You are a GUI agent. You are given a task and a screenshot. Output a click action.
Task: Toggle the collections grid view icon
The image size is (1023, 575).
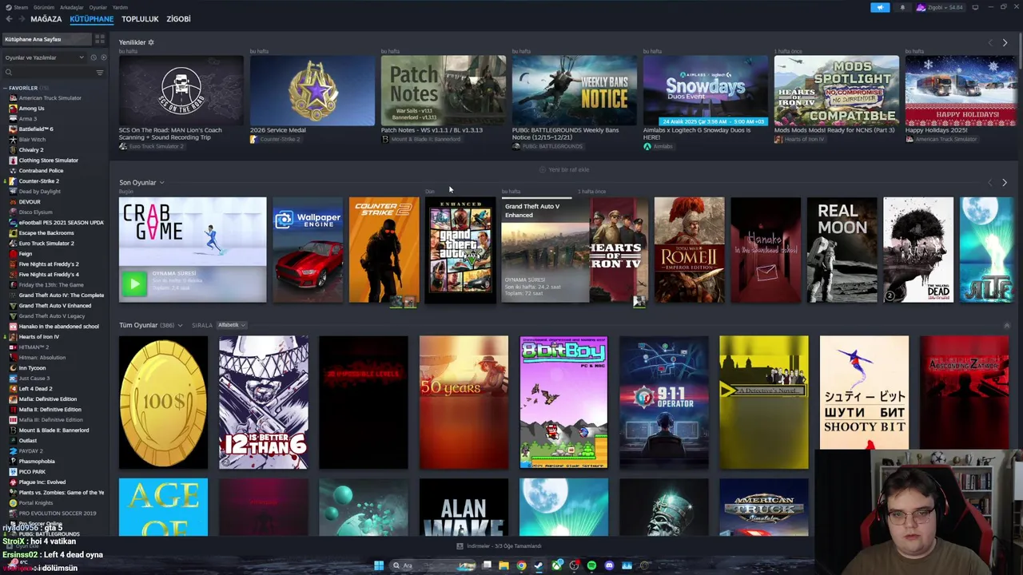tap(100, 39)
